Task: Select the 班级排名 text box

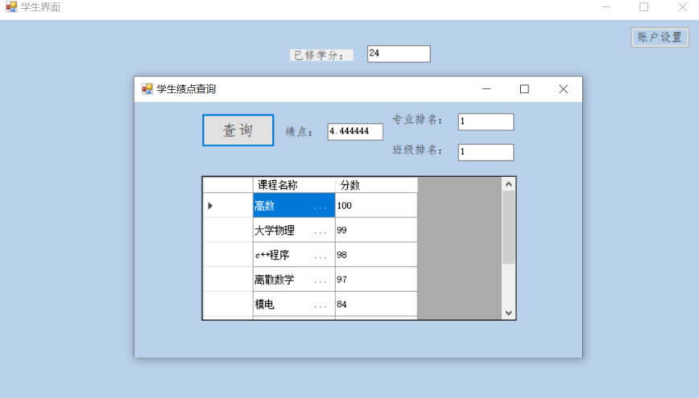Action: 486,152
